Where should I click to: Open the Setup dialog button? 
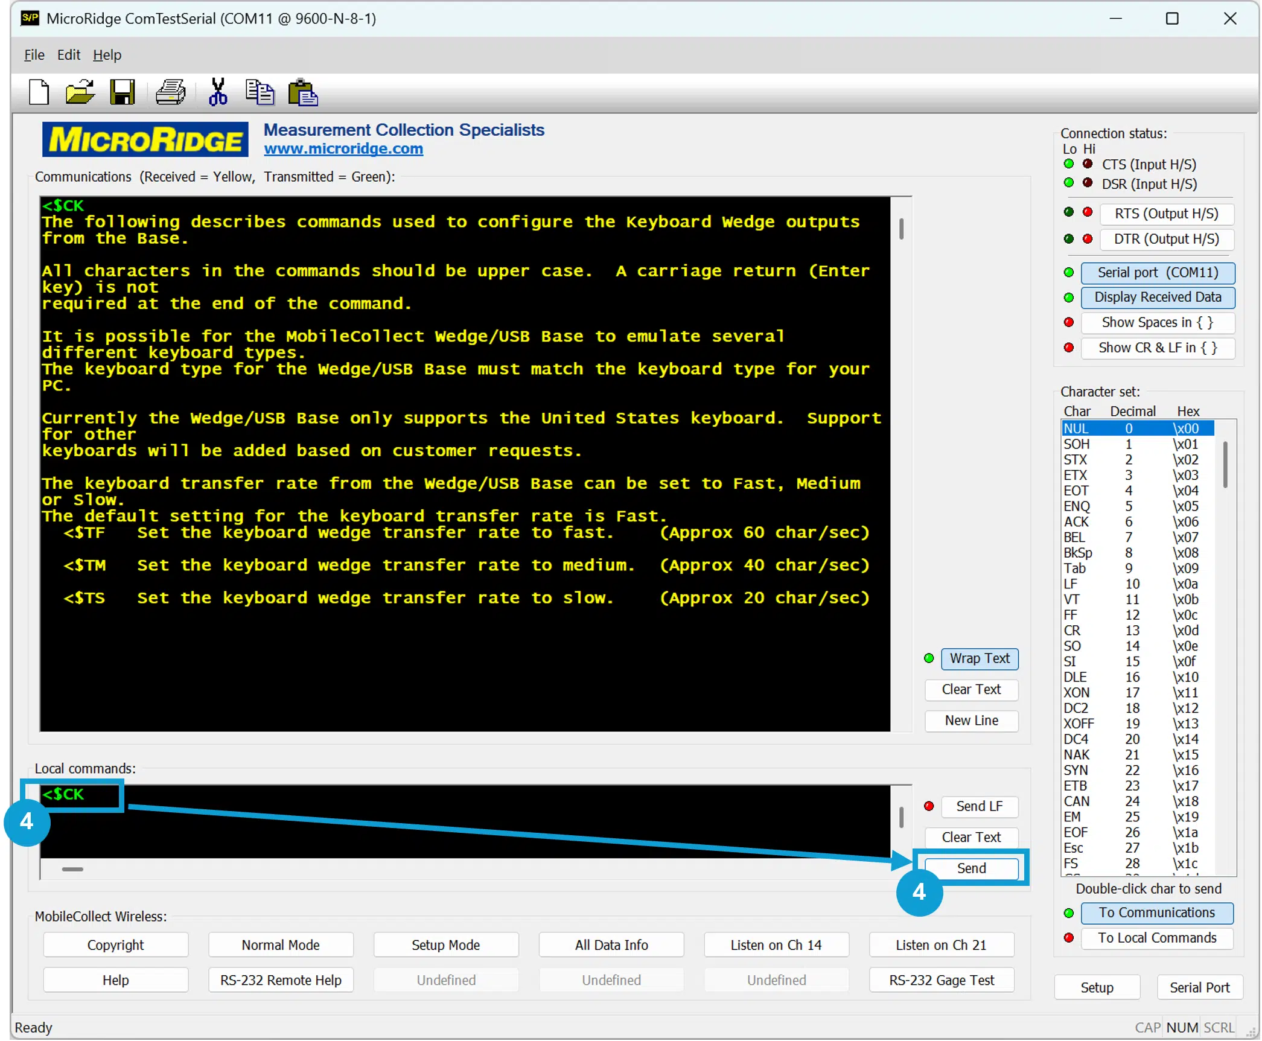1097,987
